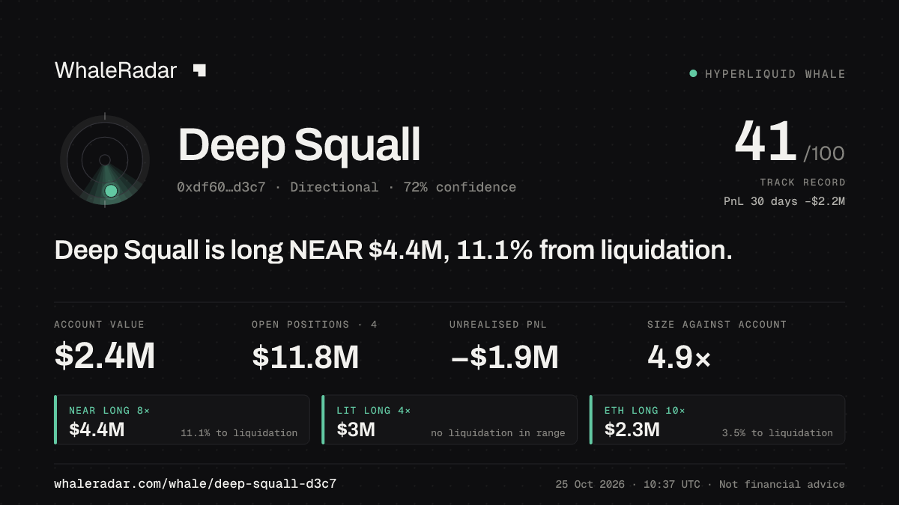The width and height of the screenshot is (899, 505).
Task: Click no liquidation in range text
Action: pos(498,433)
